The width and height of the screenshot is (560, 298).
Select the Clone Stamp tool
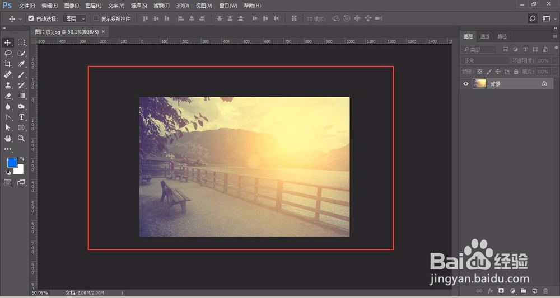click(7, 85)
